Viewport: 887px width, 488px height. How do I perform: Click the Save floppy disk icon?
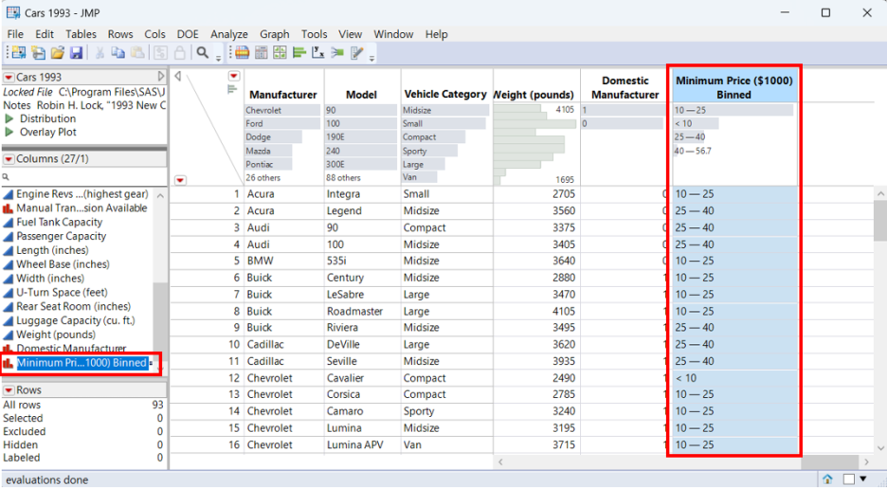[x=77, y=53]
